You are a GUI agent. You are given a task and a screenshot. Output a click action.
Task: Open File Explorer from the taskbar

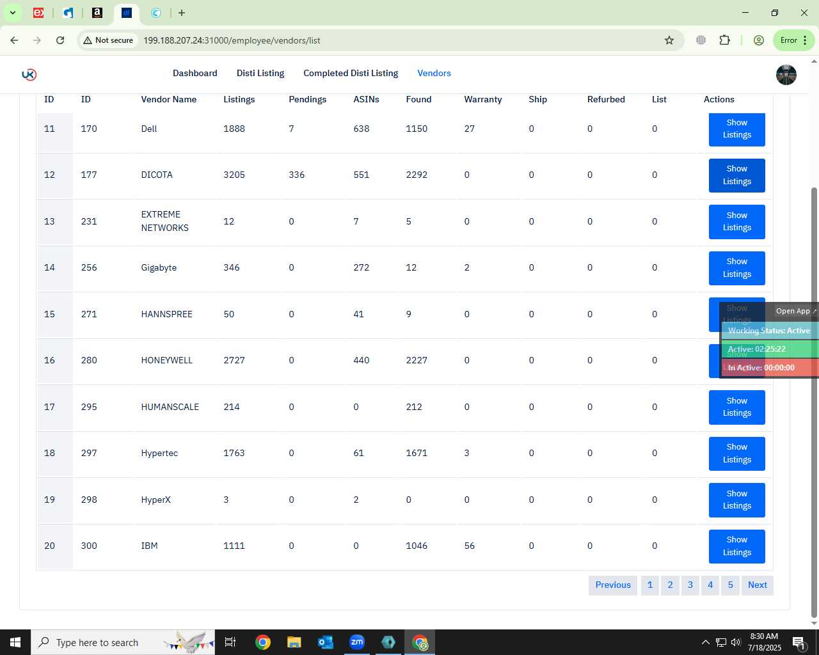[294, 642]
